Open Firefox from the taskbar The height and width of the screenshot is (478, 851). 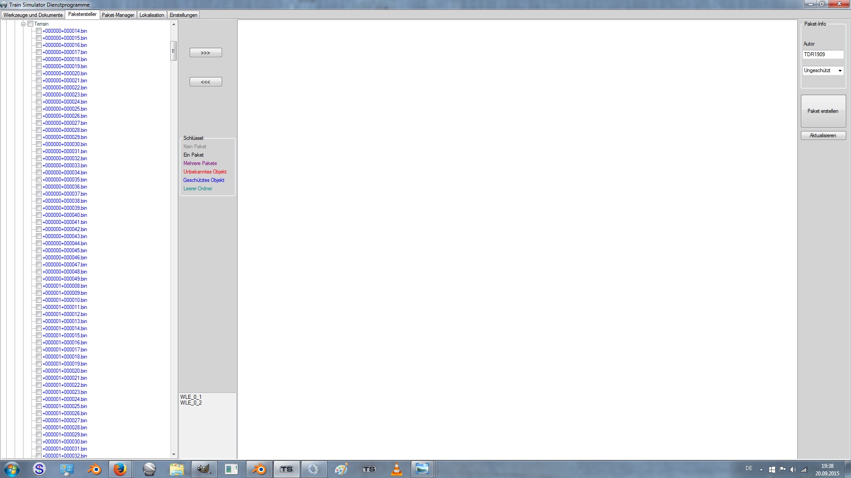click(x=120, y=469)
